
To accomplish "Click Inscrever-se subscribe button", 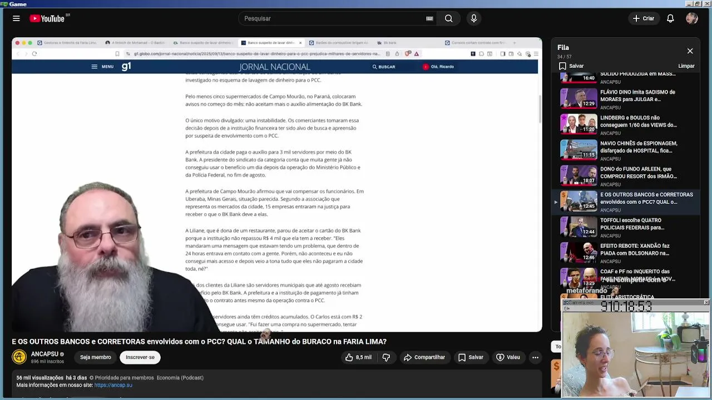I will [x=140, y=357].
